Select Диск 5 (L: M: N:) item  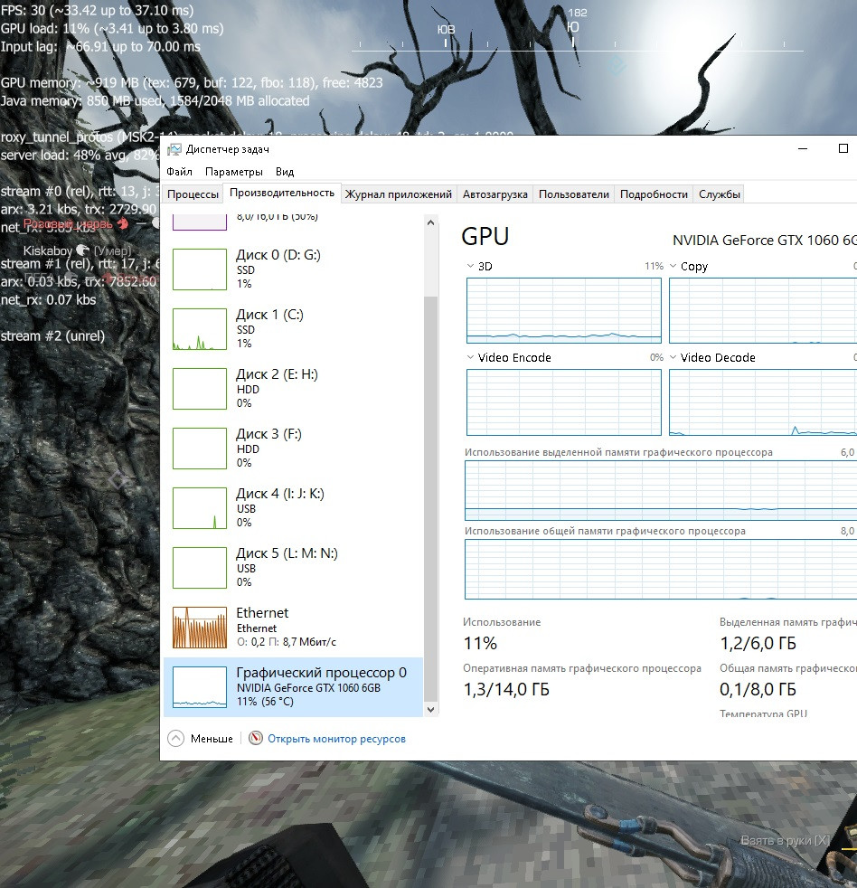[293, 568]
